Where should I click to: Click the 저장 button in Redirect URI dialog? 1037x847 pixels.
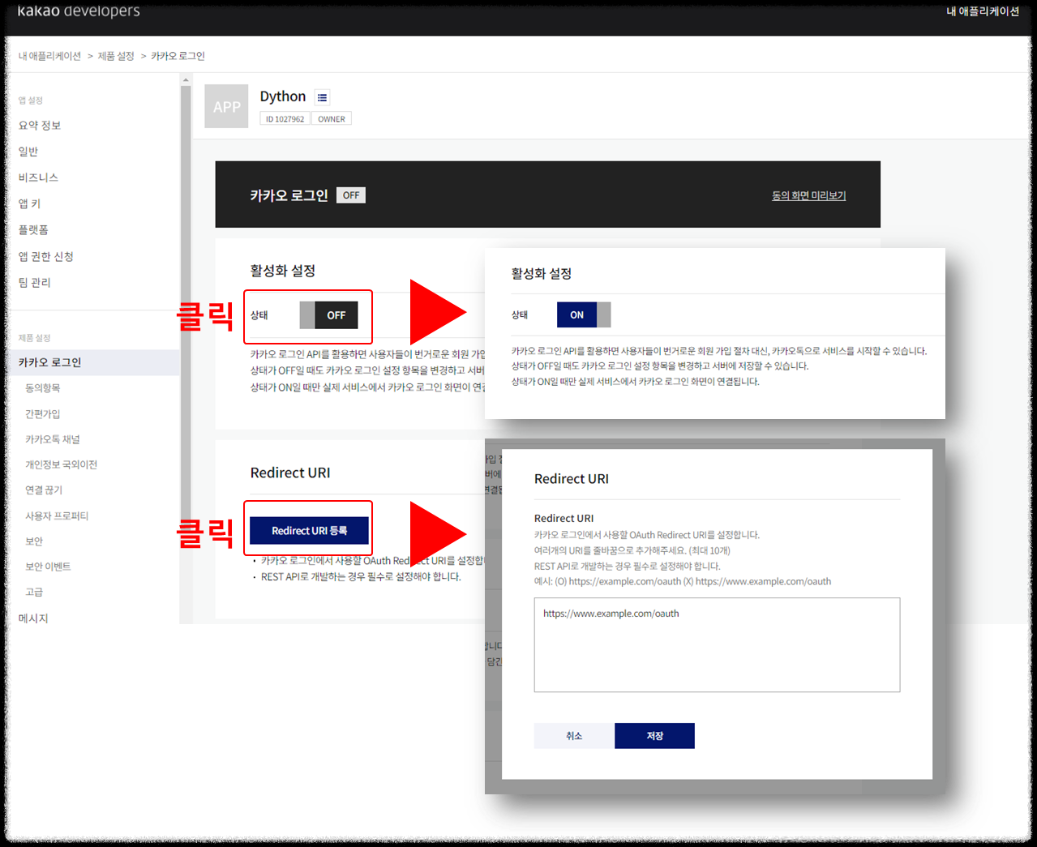click(654, 735)
